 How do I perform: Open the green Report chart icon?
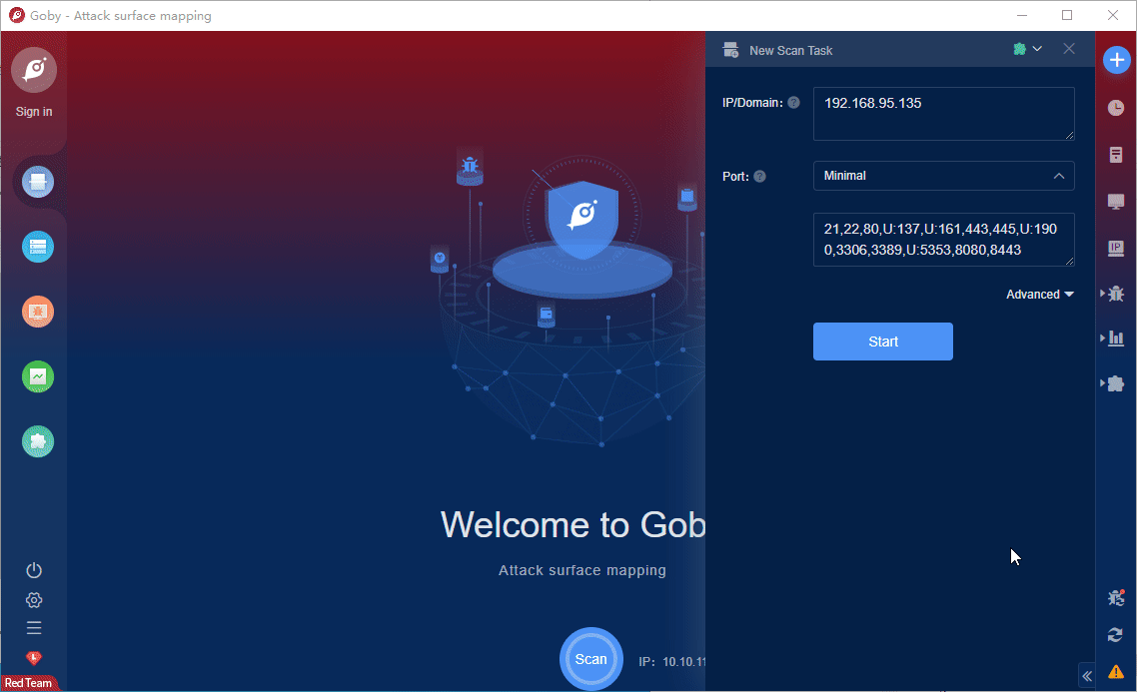coord(38,376)
